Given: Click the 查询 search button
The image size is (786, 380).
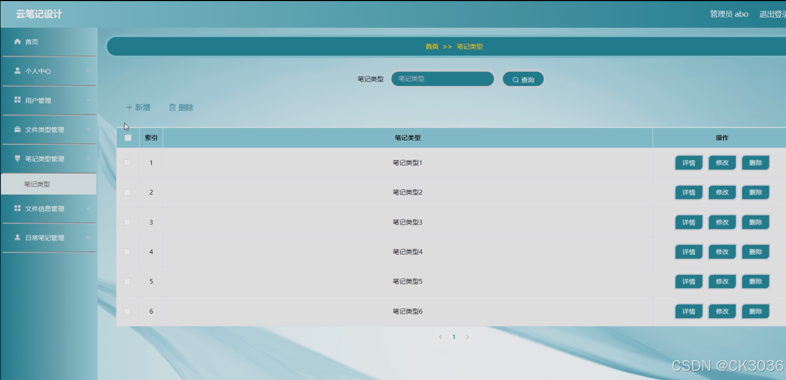Looking at the screenshot, I should pyautogui.click(x=523, y=80).
